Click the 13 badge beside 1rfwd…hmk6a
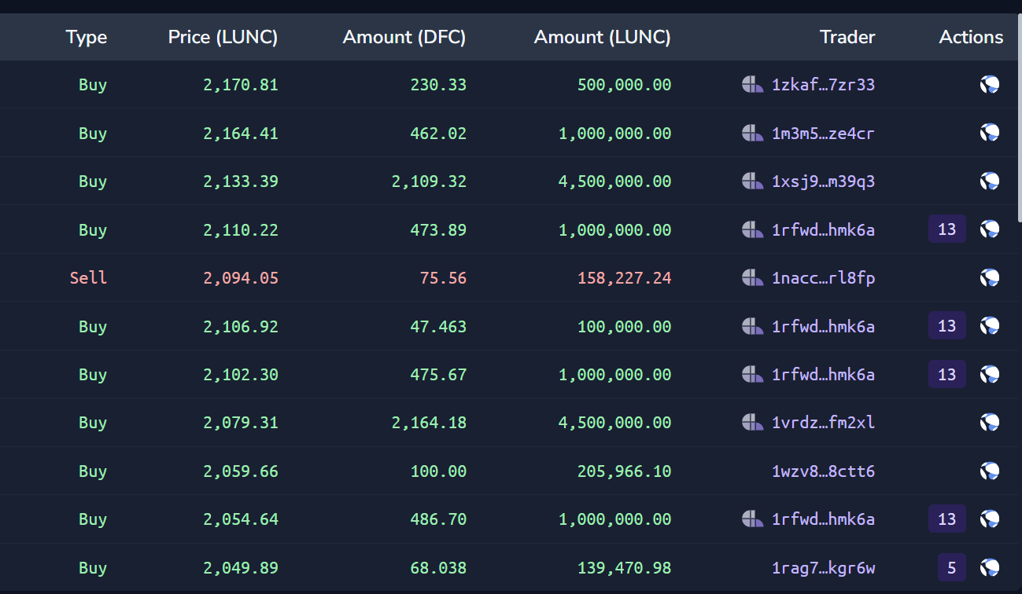 click(x=946, y=229)
